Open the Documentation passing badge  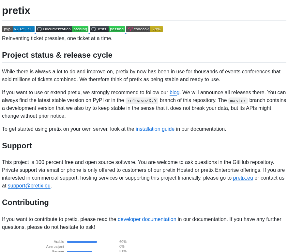pyautogui.click(x=62, y=29)
